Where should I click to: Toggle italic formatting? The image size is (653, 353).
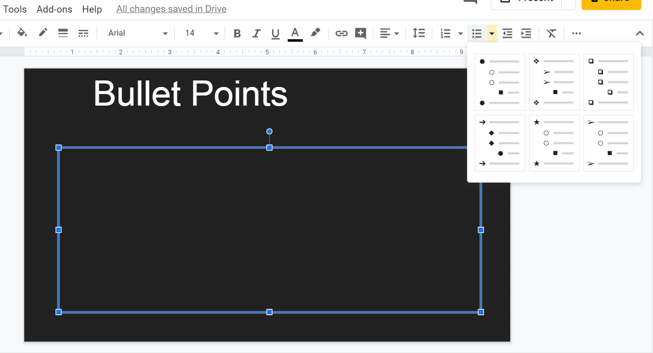click(x=256, y=33)
